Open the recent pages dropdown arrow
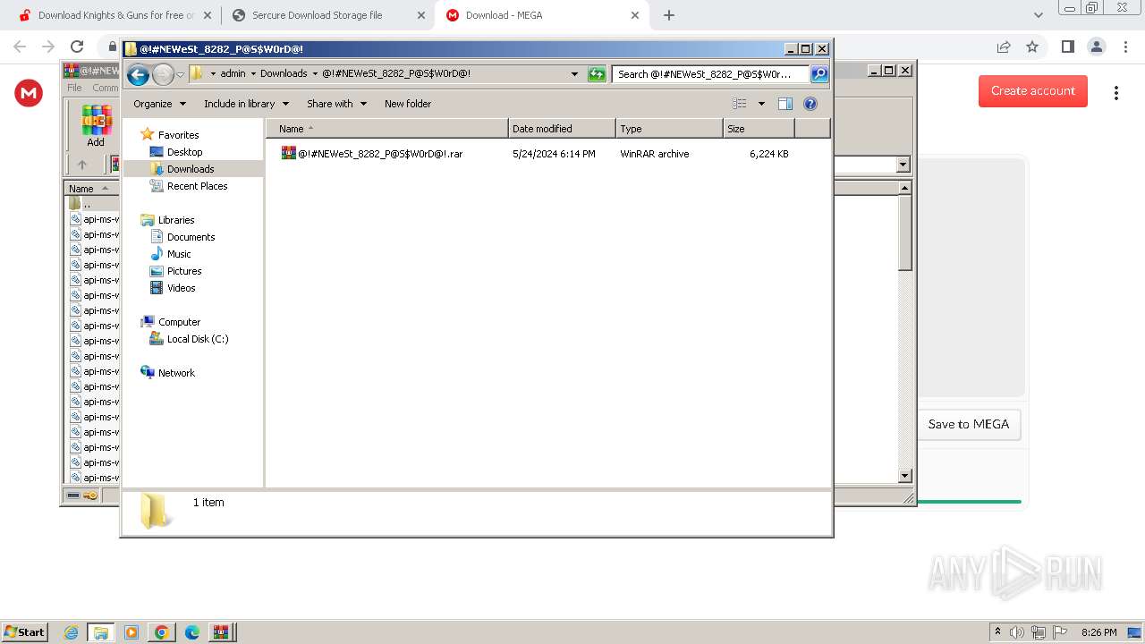Viewport: 1145px width, 644px height. coord(180,74)
